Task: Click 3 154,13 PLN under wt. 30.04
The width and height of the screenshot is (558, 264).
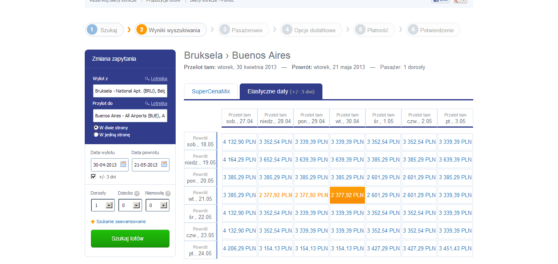Action: (348, 248)
